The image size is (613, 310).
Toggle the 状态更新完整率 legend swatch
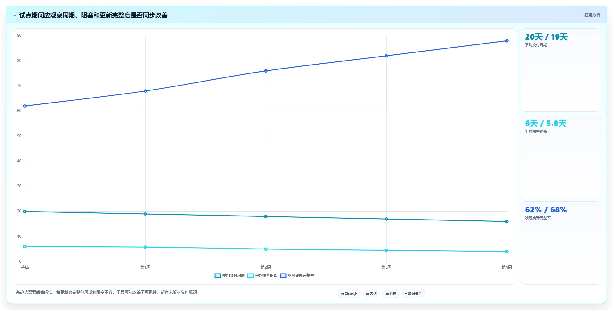(283, 275)
